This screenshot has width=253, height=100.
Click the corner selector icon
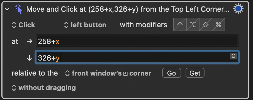125,74
